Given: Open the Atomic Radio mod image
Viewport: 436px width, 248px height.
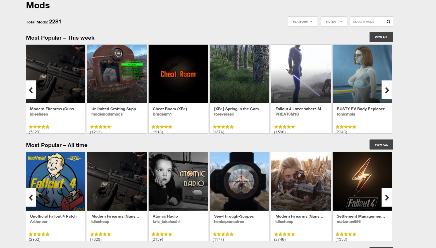Looking at the screenshot, I should (178, 181).
